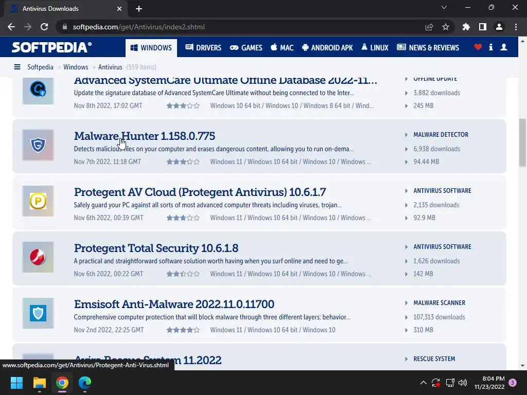Open a new browser tab
This screenshot has width=527, height=395.
(139, 9)
